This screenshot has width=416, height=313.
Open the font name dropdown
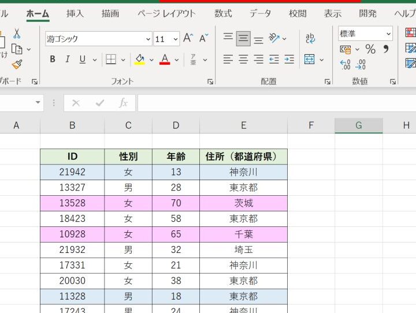(x=148, y=39)
